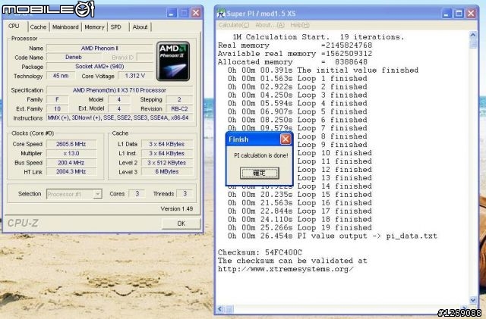Click the scroll down arrow in Super PI
This screenshot has width=486, height=319.
(x=473, y=299)
